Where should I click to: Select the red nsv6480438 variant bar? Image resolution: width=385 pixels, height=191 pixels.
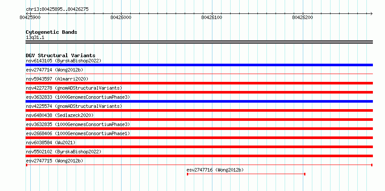(x=199, y=120)
